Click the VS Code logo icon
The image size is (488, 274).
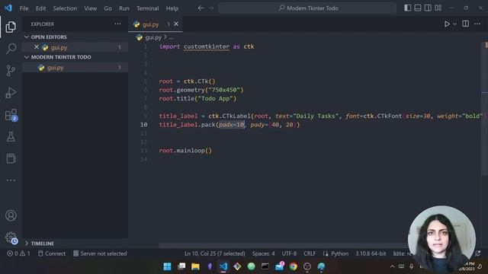point(8,8)
